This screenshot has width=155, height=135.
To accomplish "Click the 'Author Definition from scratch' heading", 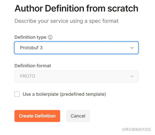I will [76, 8].
